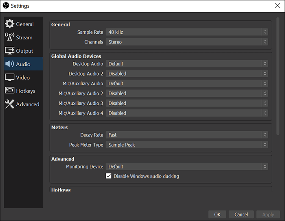Select the Hotkeys keyboard icon
This screenshot has width=285, height=221.
coord(9,91)
